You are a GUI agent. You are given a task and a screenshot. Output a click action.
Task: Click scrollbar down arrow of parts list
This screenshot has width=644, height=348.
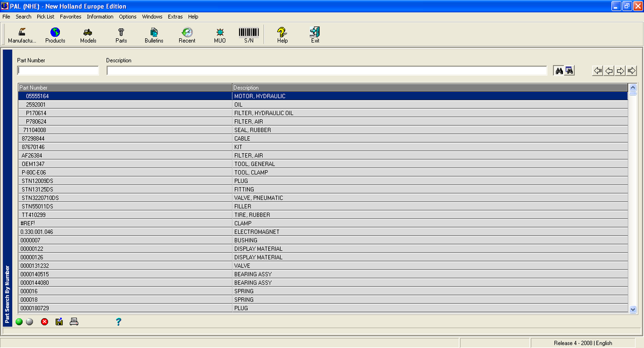point(633,309)
